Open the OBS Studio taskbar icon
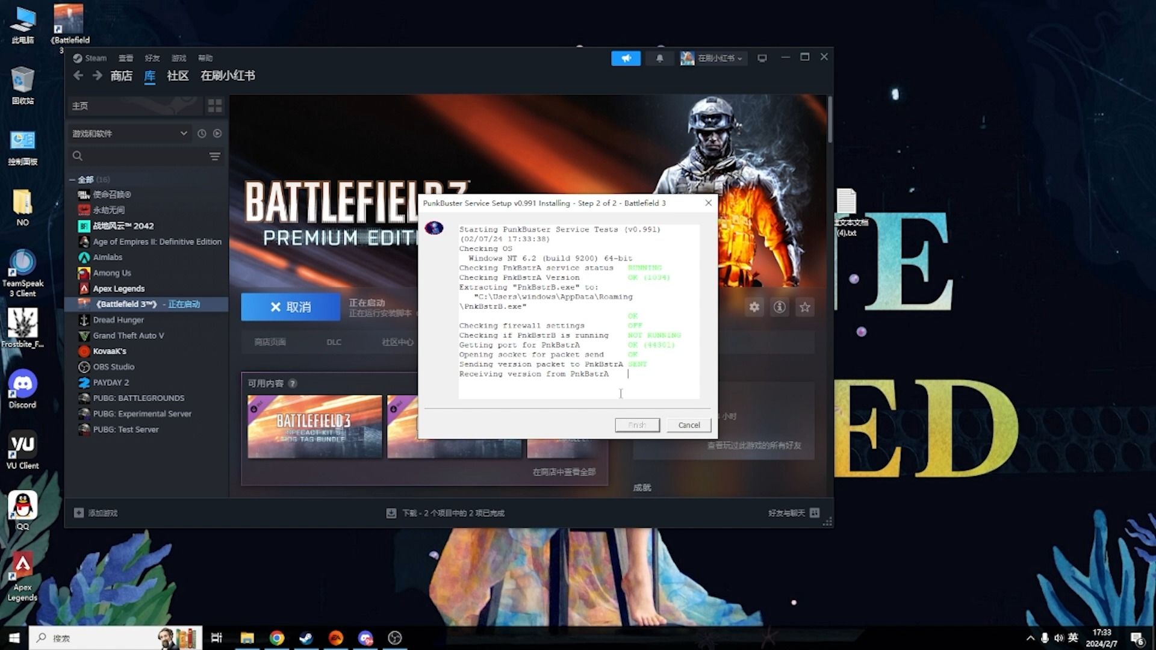The width and height of the screenshot is (1156, 650). point(395,638)
